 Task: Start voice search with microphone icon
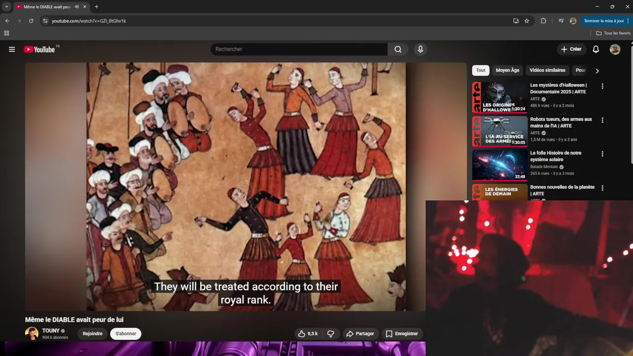coord(420,49)
